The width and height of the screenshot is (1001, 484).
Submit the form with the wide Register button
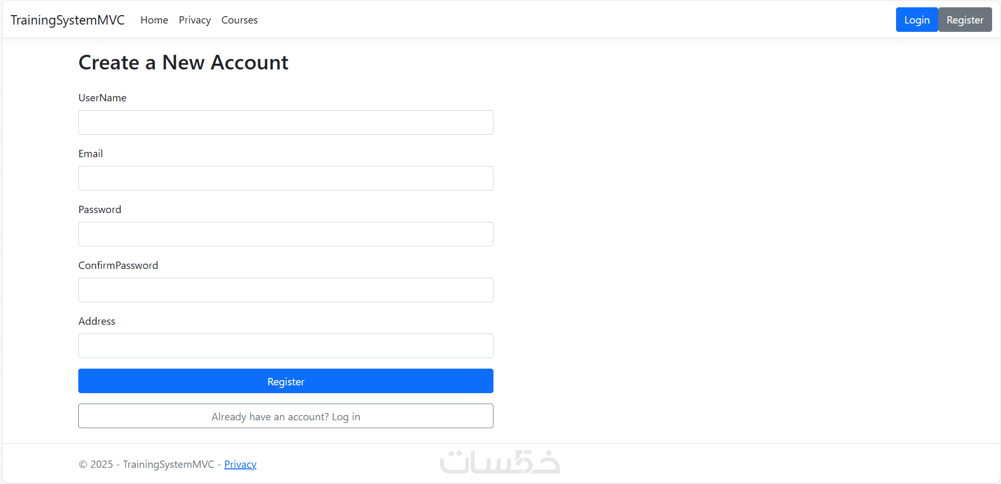286,381
